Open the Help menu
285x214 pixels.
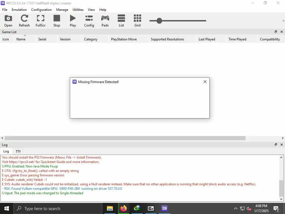click(103, 10)
